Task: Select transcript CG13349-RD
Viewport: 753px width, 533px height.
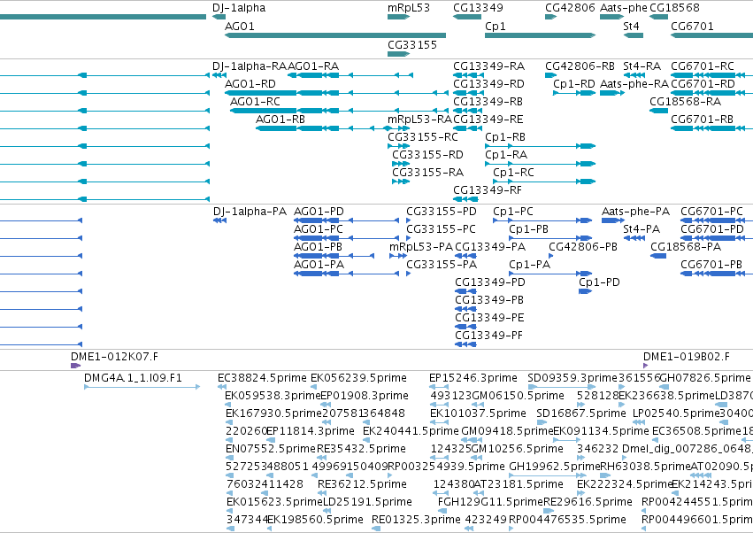Action: [x=488, y=84]
